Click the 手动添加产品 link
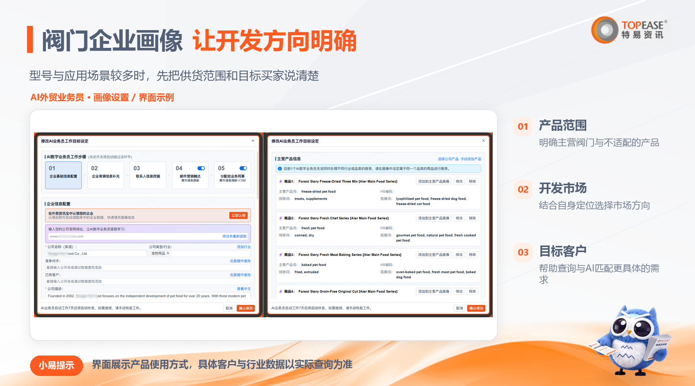Viewport: 695px width, 386px height. [471, 159]
